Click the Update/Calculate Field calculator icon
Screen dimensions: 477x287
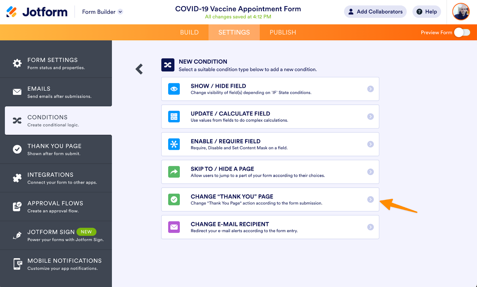[174, 117]
